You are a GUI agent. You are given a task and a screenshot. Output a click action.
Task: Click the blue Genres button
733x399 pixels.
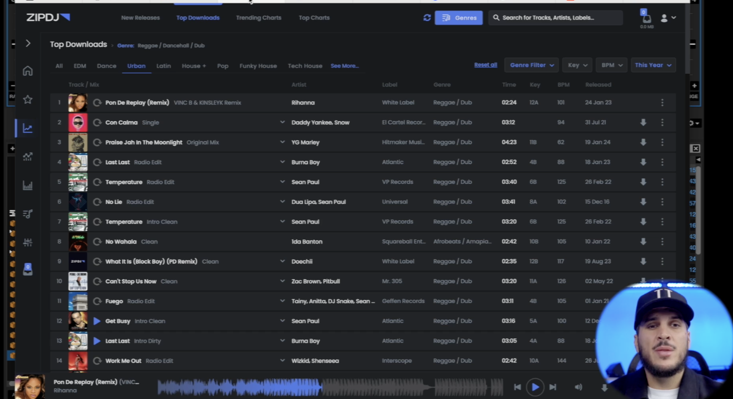click(x=459, y=18)
